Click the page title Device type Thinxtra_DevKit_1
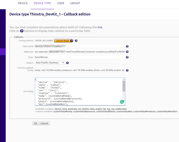Screen dimensions: 179x142 50,14
